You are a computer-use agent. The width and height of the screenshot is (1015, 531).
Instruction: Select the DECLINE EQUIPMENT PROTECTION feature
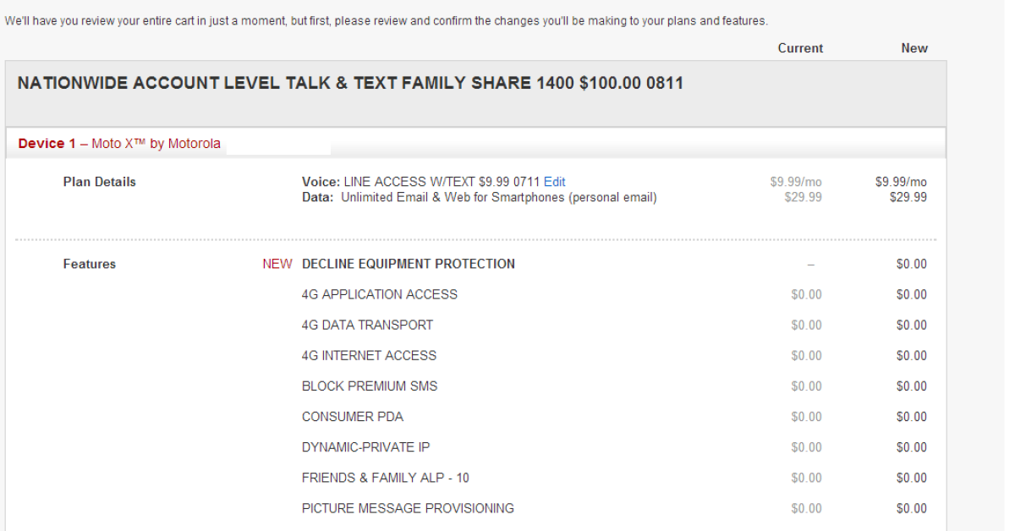pos(408,264)
